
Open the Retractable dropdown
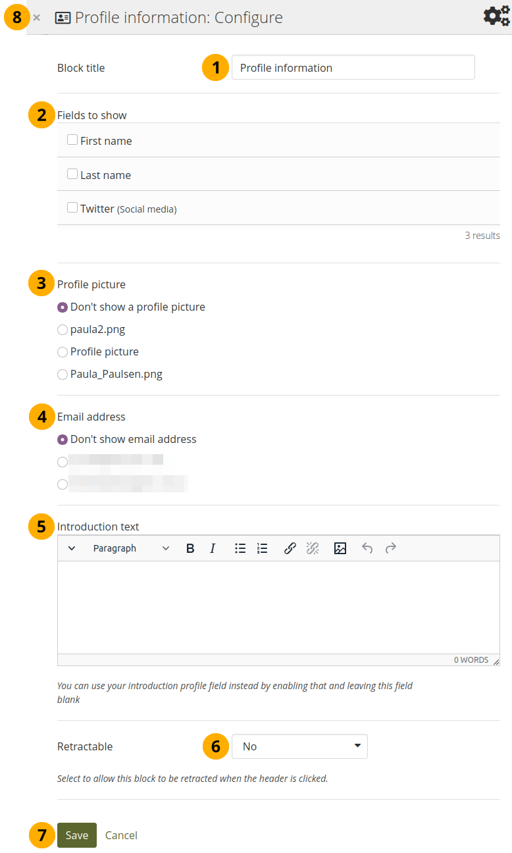[299, 746]
